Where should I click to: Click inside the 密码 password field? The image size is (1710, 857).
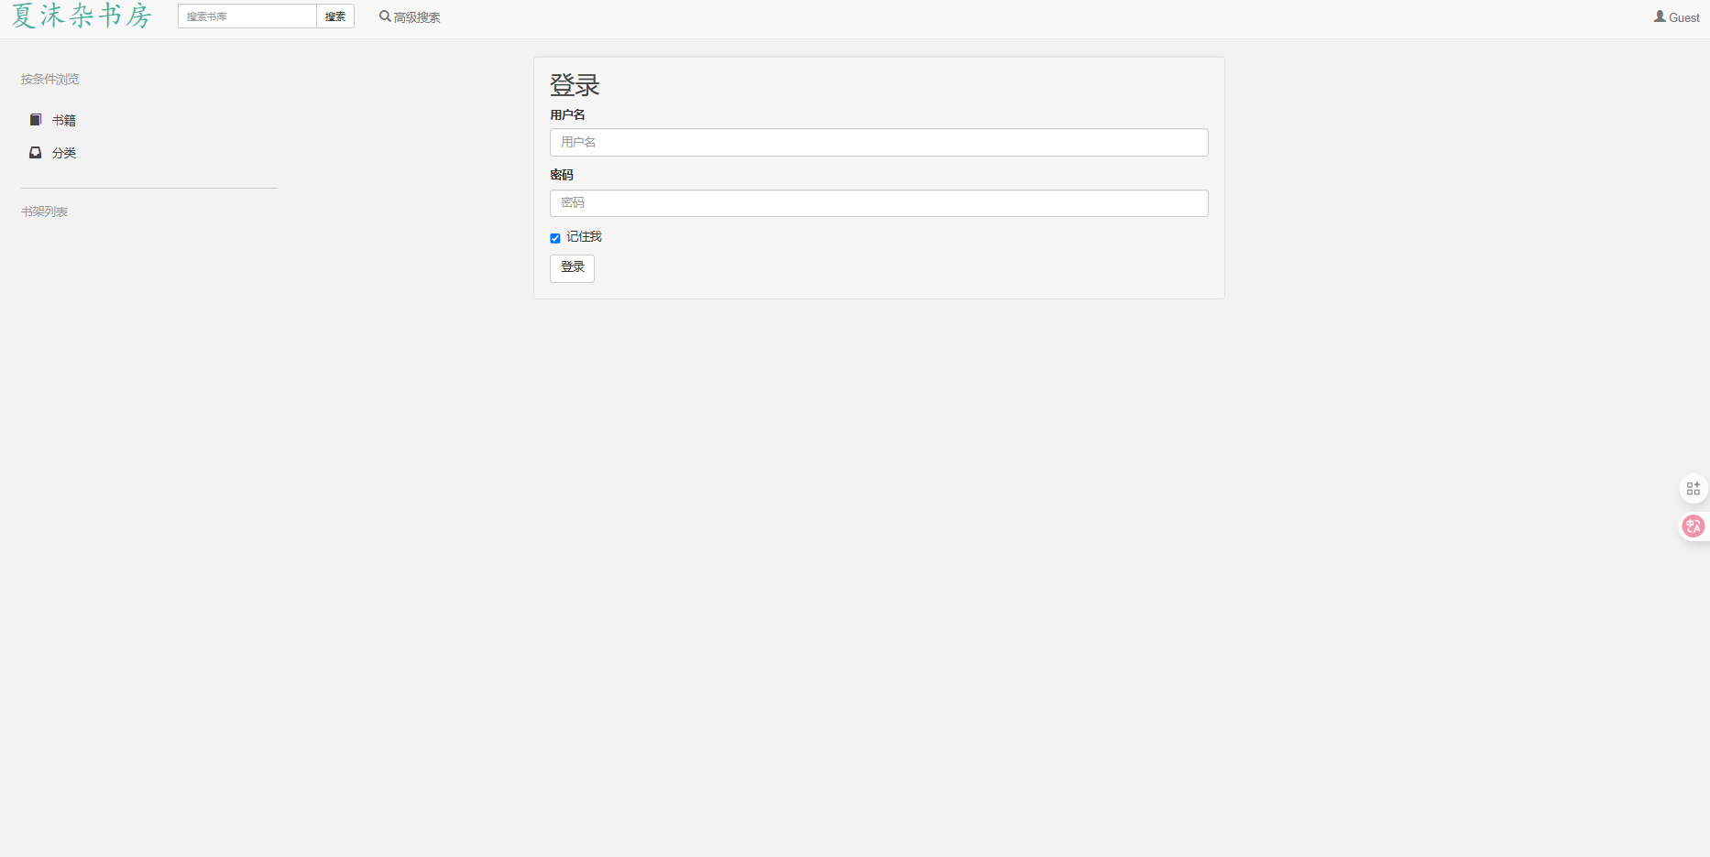(878, 202)
